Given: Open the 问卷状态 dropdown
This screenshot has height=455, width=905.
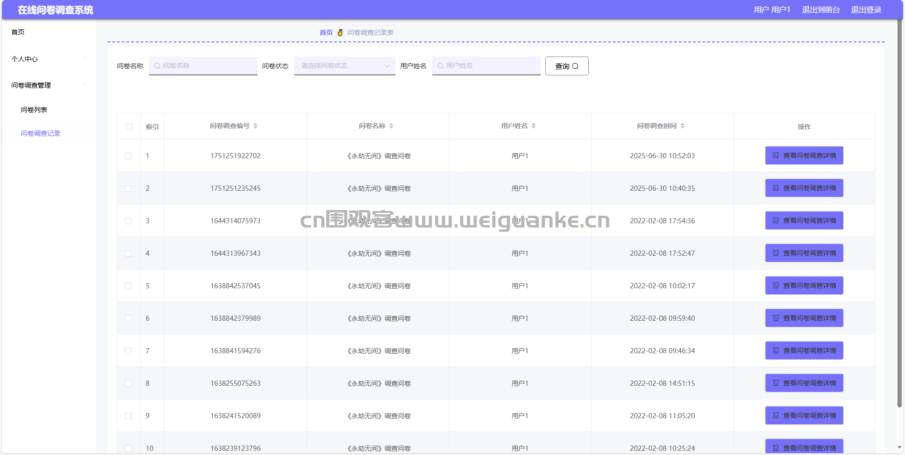Looking at the screenshot, I should coord(345,66).
